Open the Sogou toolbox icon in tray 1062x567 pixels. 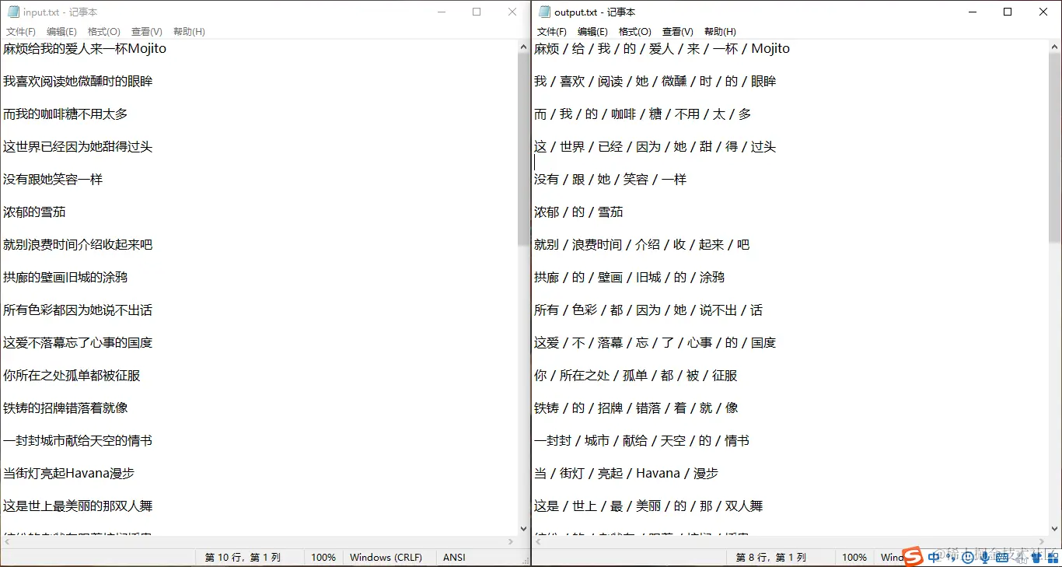click(x=1053, y=557)
